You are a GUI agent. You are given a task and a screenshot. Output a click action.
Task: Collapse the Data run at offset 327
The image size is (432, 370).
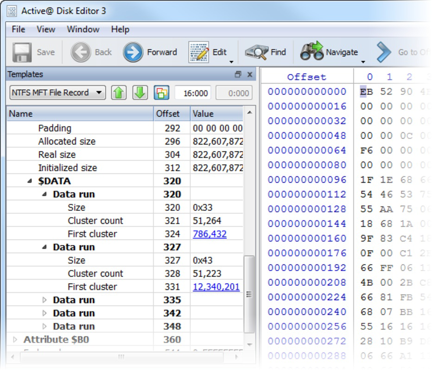click(44, 247)
